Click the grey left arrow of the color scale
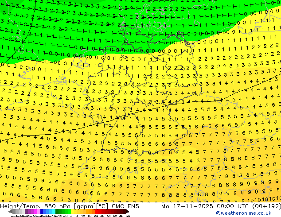 click(x=10, y=211)
